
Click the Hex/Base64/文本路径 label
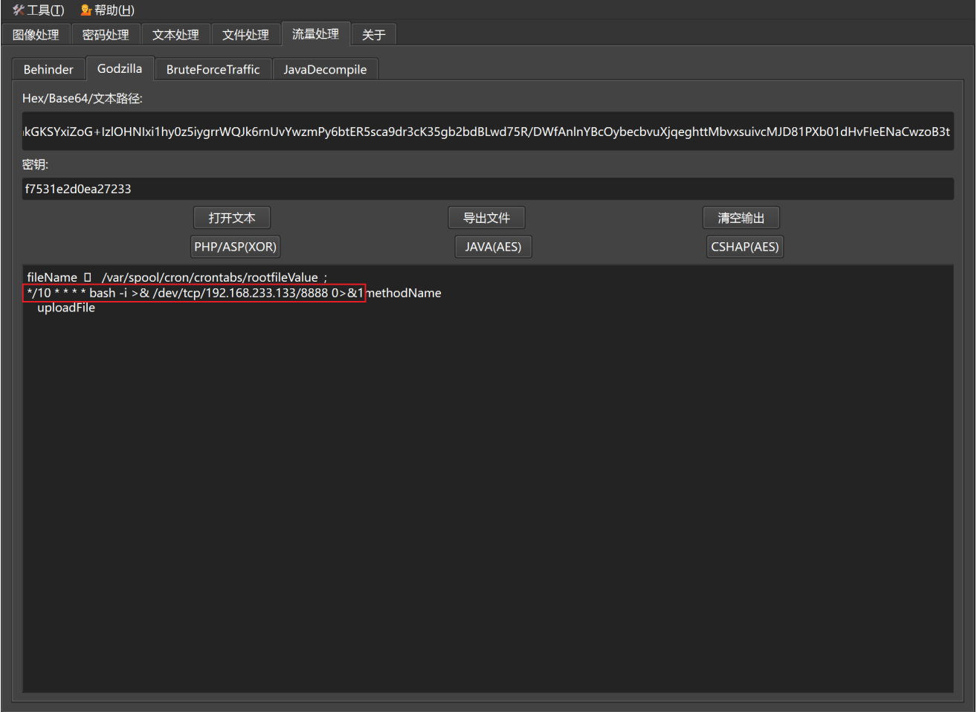point(82,98)
